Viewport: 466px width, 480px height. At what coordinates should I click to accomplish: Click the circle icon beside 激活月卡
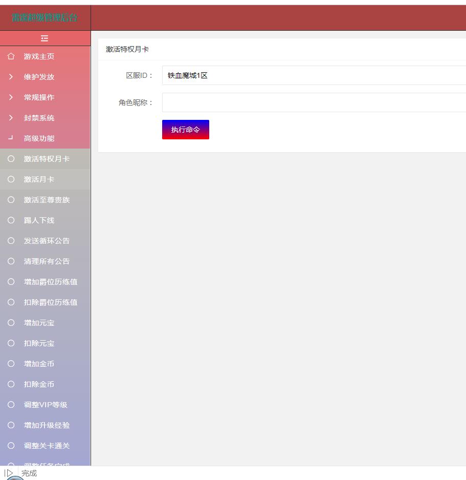pyautogui.click(x=11, y=179)
